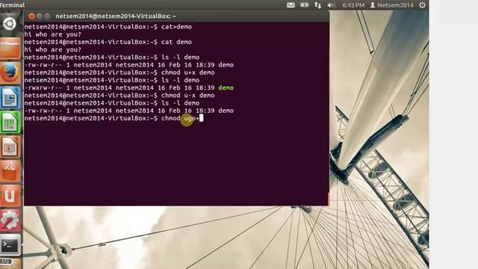Open LibreOffice Calc from the dock
Viewport: 478px width, 269px height.
click(x=10, y=123)
